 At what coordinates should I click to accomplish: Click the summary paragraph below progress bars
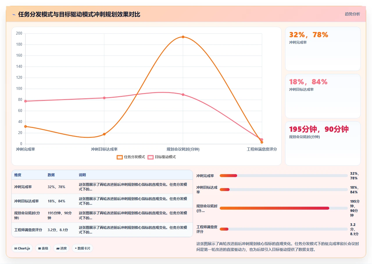tap(278, 247)
